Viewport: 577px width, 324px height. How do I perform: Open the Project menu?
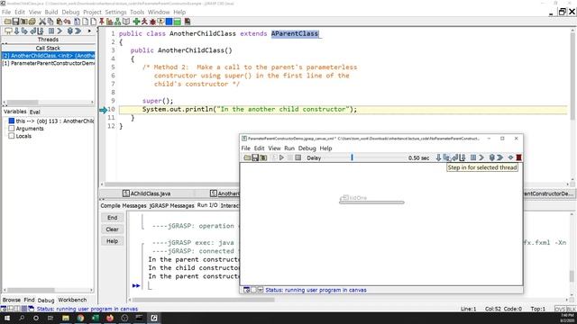92,12
